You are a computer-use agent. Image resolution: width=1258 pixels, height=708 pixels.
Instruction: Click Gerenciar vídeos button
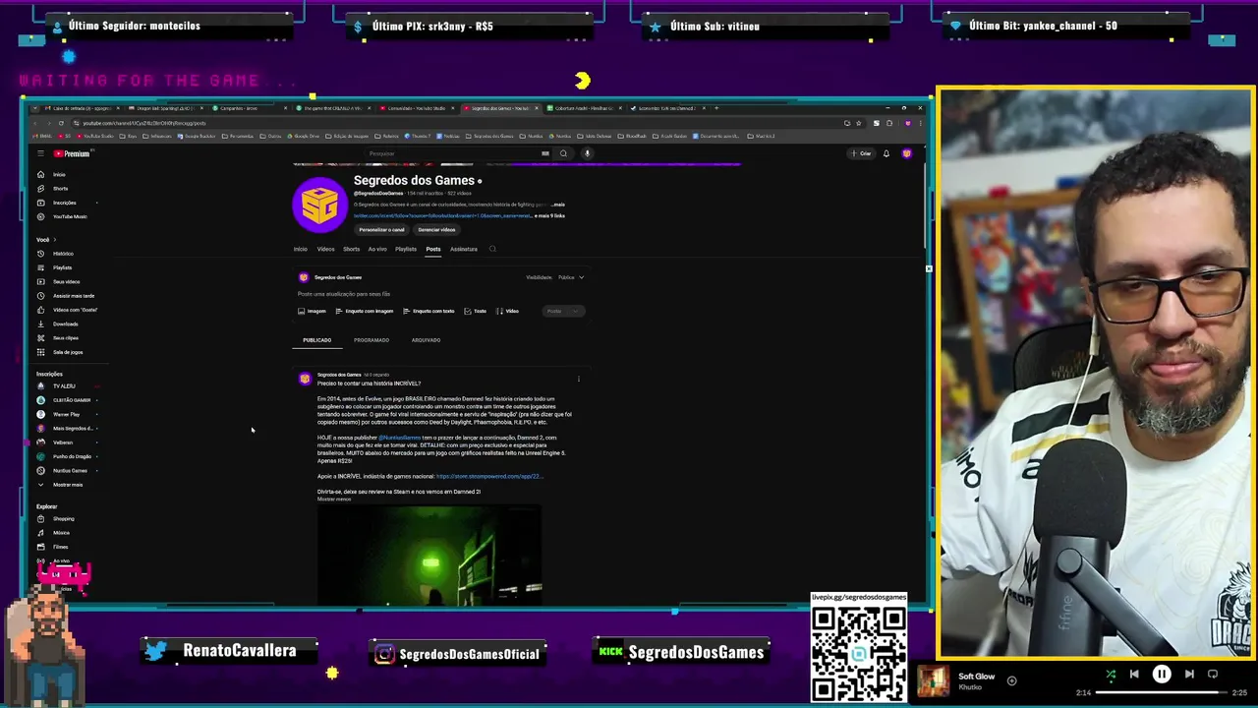point(436,230)
